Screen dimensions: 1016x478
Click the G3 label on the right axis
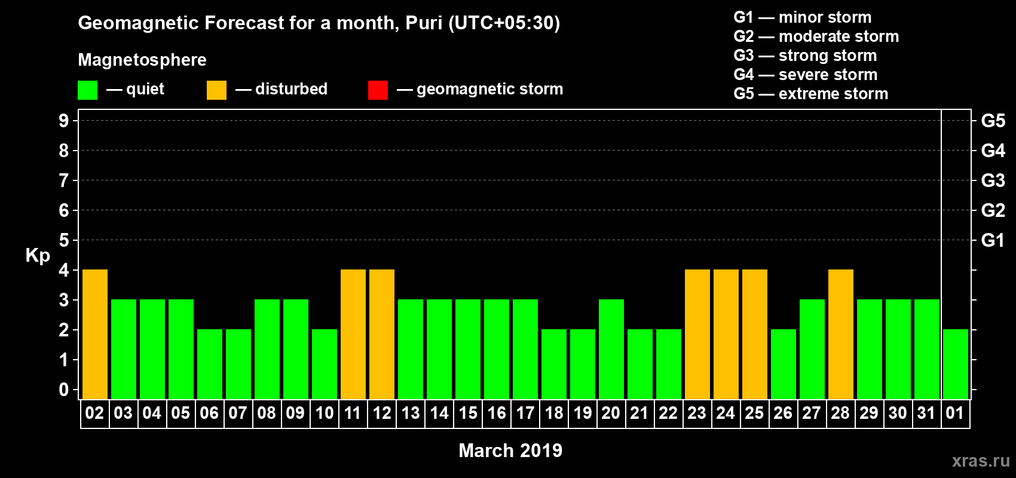click(993, 180)
